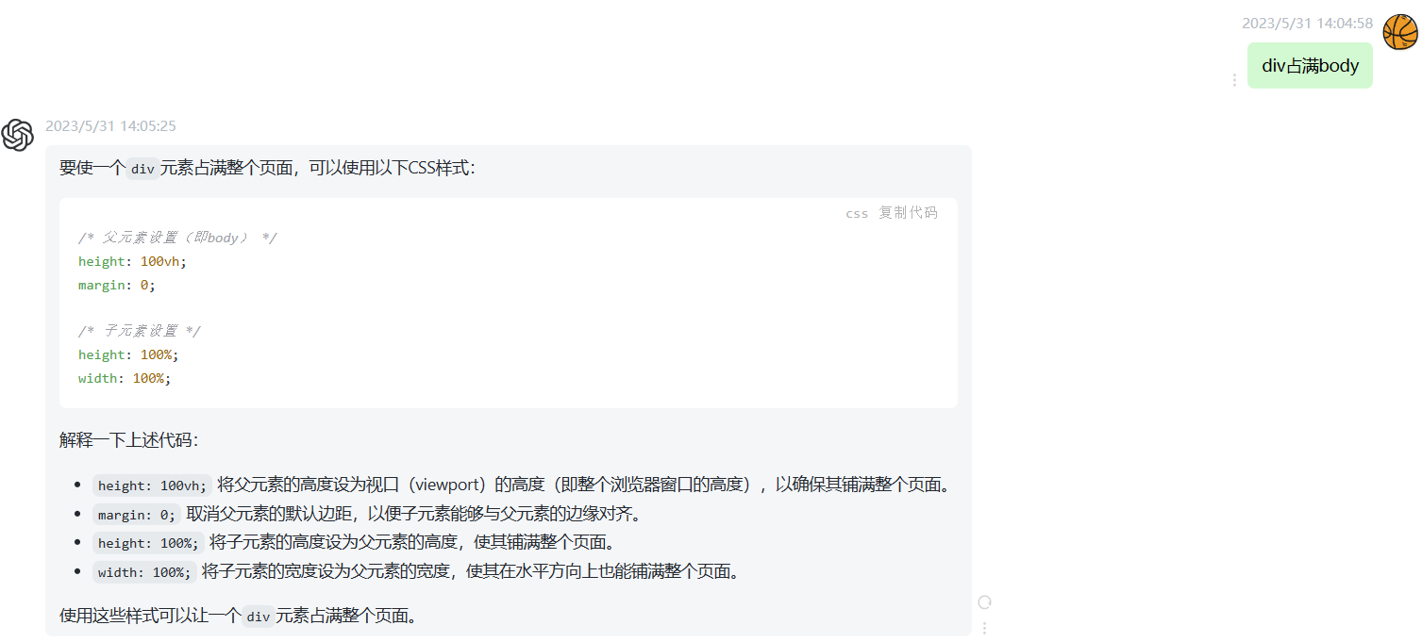
Task: Click 'margin: 0;' line inside the code block
Action: pyautogui.click(x=117, y=285)
